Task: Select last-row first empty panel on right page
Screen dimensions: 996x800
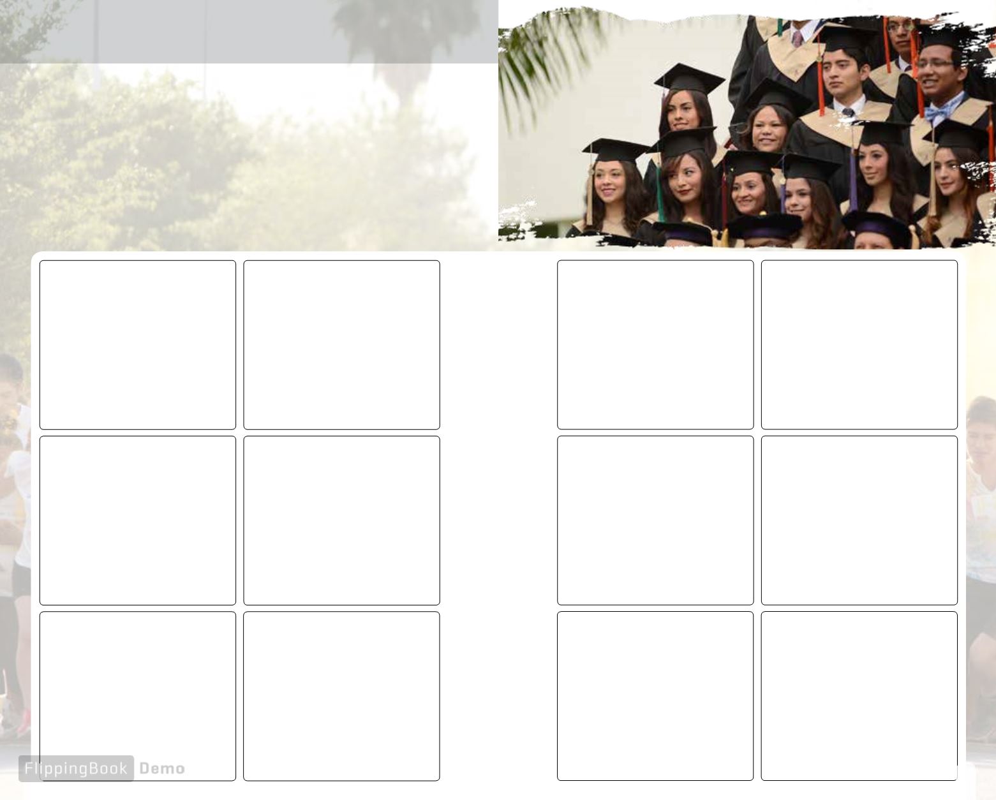Action: click(x=655, y=696)
